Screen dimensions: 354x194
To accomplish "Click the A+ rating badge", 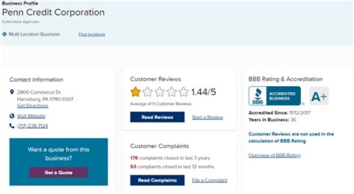I will (319, 96).
